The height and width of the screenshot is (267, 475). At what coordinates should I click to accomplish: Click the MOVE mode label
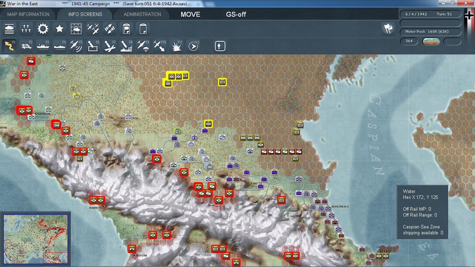pos(190,15)
